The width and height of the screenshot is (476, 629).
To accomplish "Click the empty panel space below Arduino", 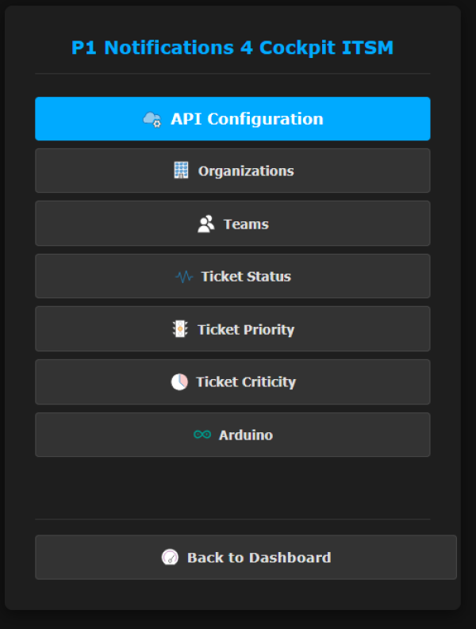I will 232,488.
